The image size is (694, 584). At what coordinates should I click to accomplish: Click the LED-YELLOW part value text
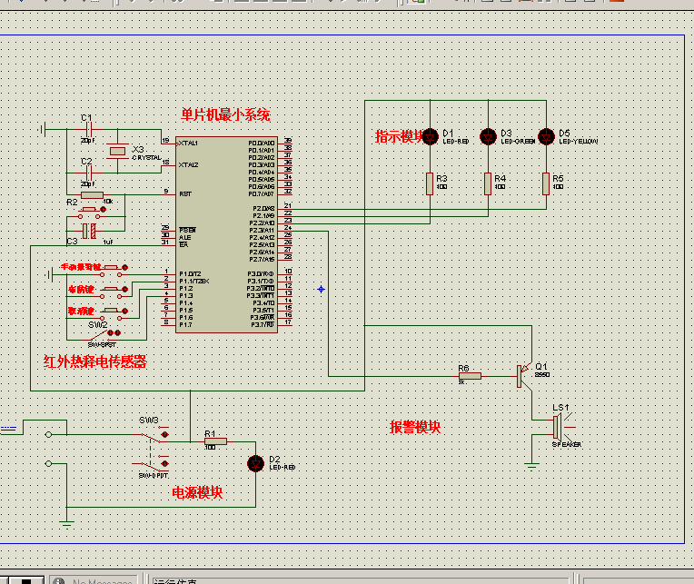tap(579, 141)
